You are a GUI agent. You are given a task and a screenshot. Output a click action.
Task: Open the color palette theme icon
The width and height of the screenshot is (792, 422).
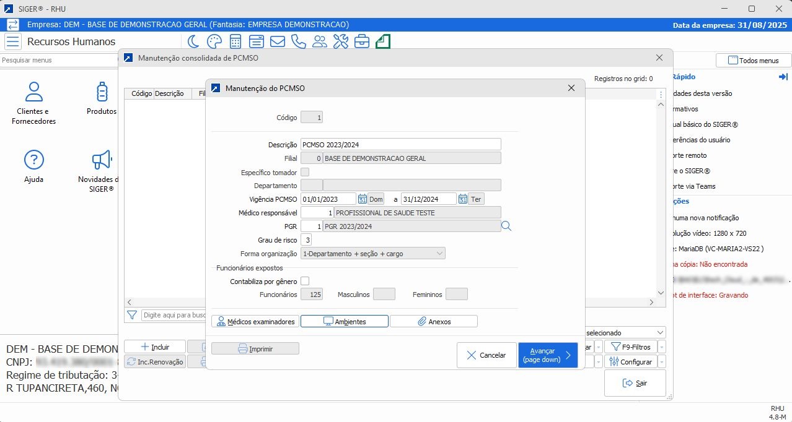[x=214, y=41]
